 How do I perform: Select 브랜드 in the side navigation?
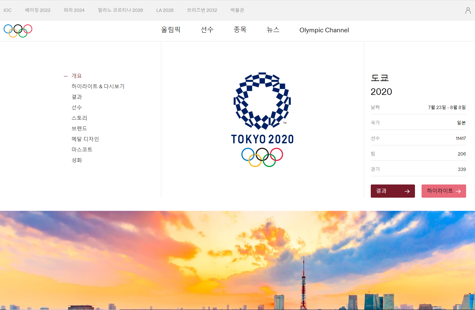tap(79, 128)
